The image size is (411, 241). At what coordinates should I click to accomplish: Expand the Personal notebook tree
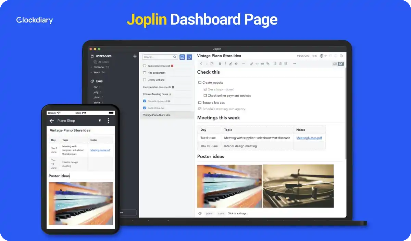(91, 67)
